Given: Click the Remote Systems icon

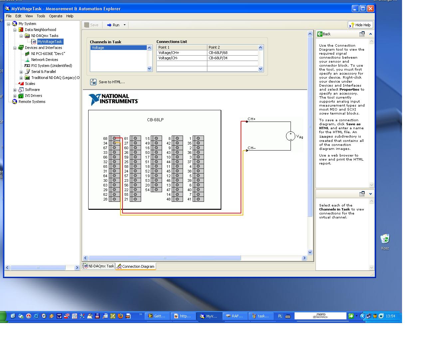Looking at the screenshot, I should point(15,102).
